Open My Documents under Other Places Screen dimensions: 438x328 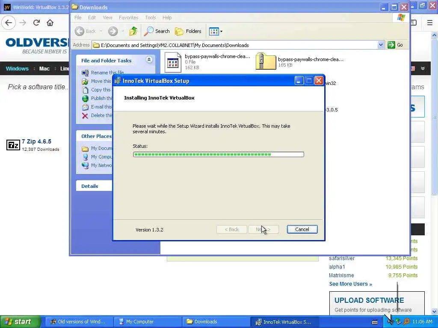tap(101, 148)
